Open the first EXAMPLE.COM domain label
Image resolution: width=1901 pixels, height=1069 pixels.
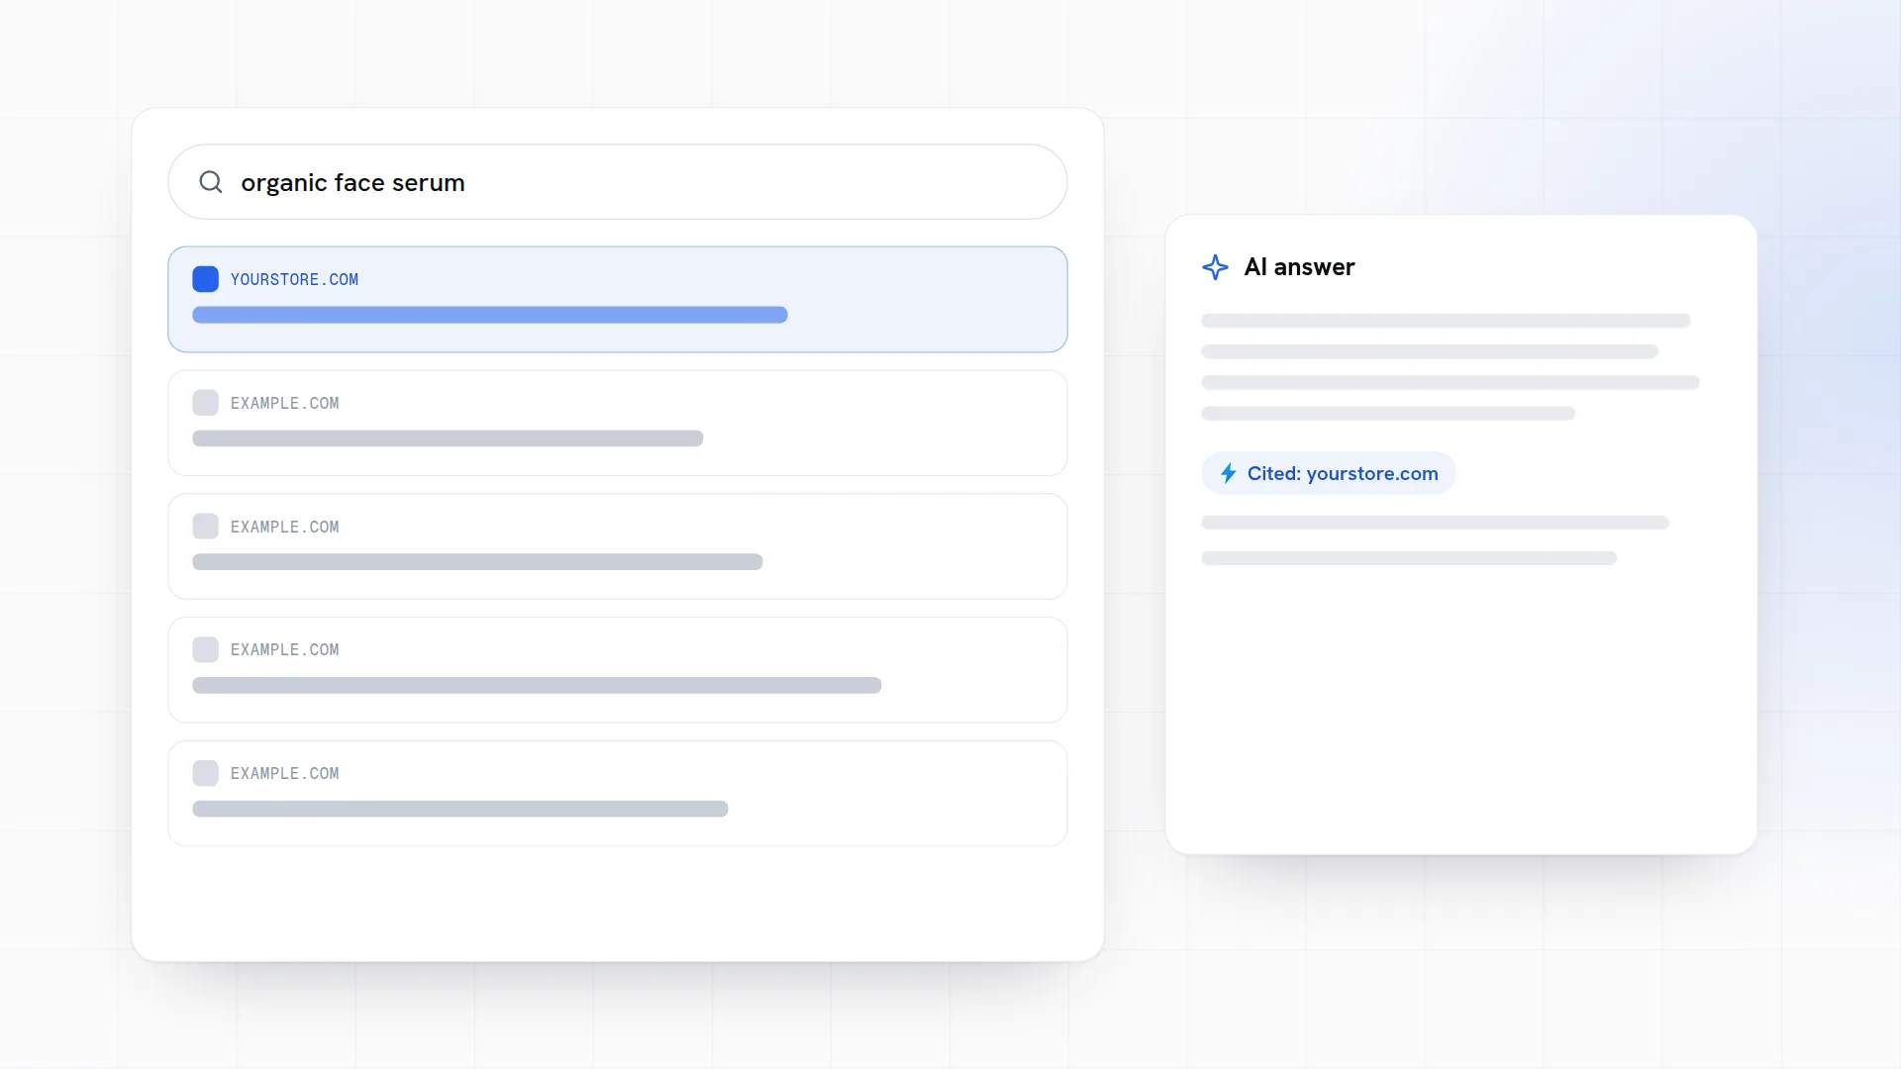click(x=284, y=403)
